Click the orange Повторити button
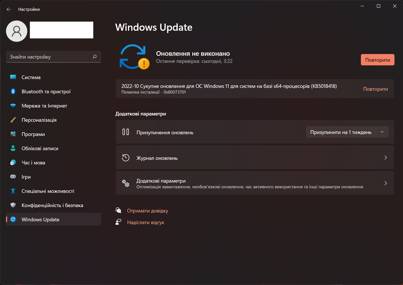The height and width of the screenshot is (285, 403). click(377, 60)
